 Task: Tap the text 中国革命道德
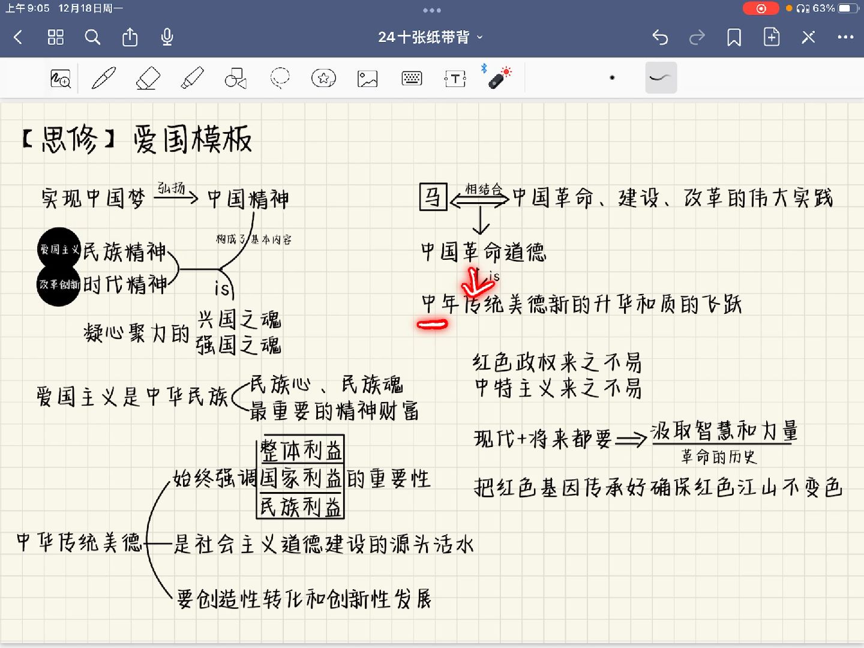[484, 252]
